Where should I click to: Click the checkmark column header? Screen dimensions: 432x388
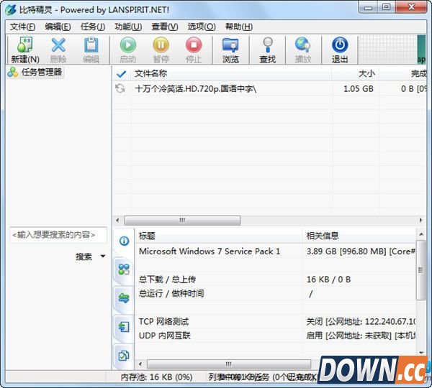click(x=121, y=73)
